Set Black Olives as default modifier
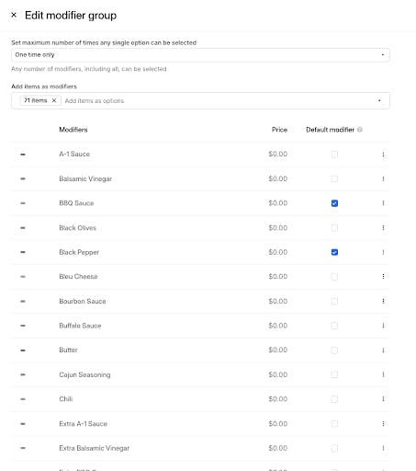The width and height of the screenshot is (416, 471). pos(334,228)
